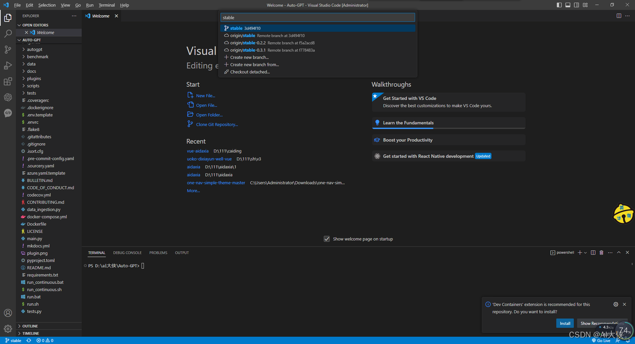This screenshot has width=635, height=344.
Task: Open the Help menu
Action: 125,5
